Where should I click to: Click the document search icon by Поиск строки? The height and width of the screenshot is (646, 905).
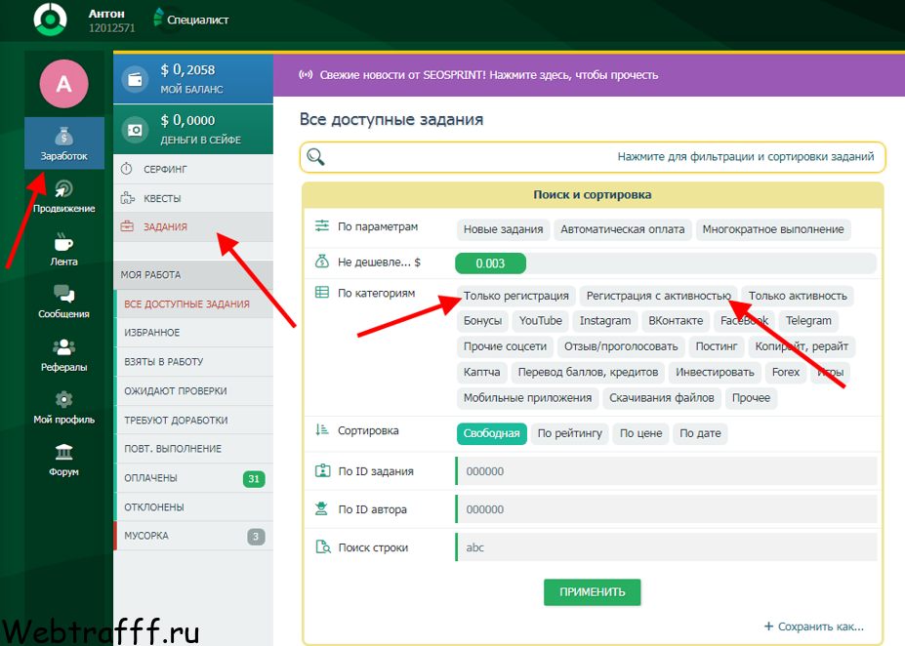coord(322,546)
